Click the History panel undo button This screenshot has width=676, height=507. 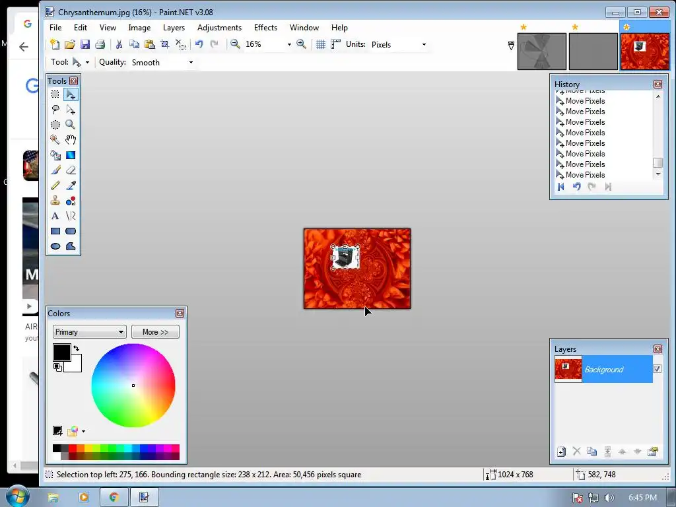[576, 187]
